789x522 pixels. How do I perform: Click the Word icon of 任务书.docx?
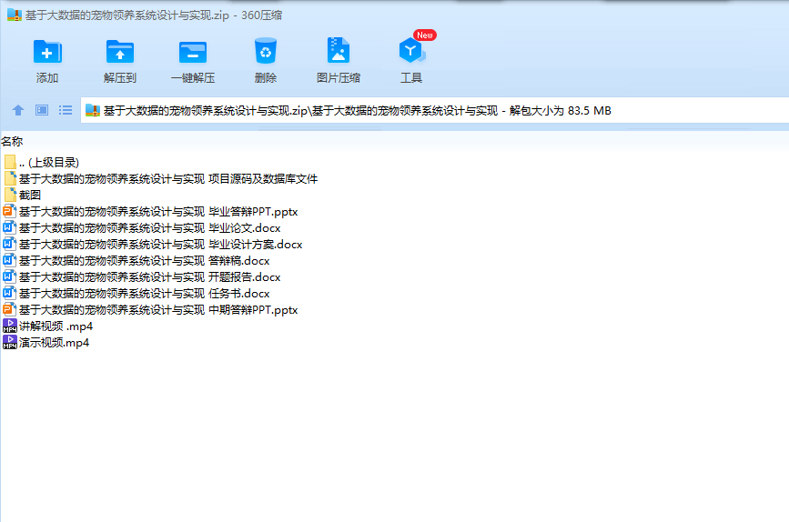10,293
